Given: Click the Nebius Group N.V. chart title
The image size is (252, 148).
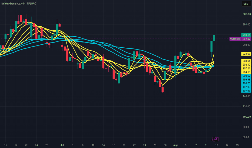Looking at the screenshot, I should coord(19,3).
